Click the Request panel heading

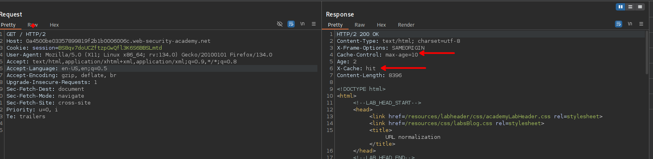11,15
